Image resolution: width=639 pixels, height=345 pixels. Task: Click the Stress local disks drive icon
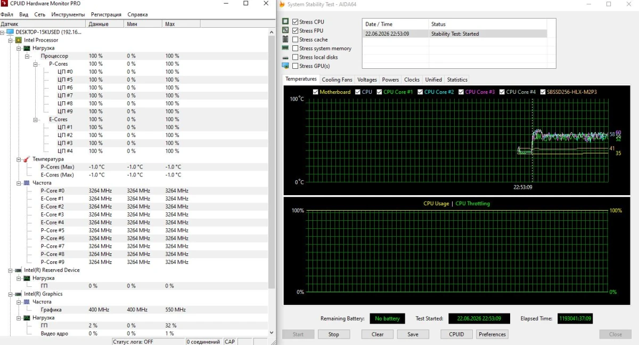tap(286, 57)
